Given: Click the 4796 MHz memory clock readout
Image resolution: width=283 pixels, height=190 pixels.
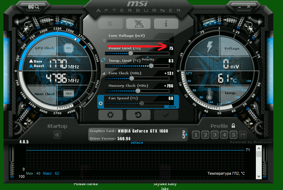Looking at the screenshot, I should coord(63,78).
